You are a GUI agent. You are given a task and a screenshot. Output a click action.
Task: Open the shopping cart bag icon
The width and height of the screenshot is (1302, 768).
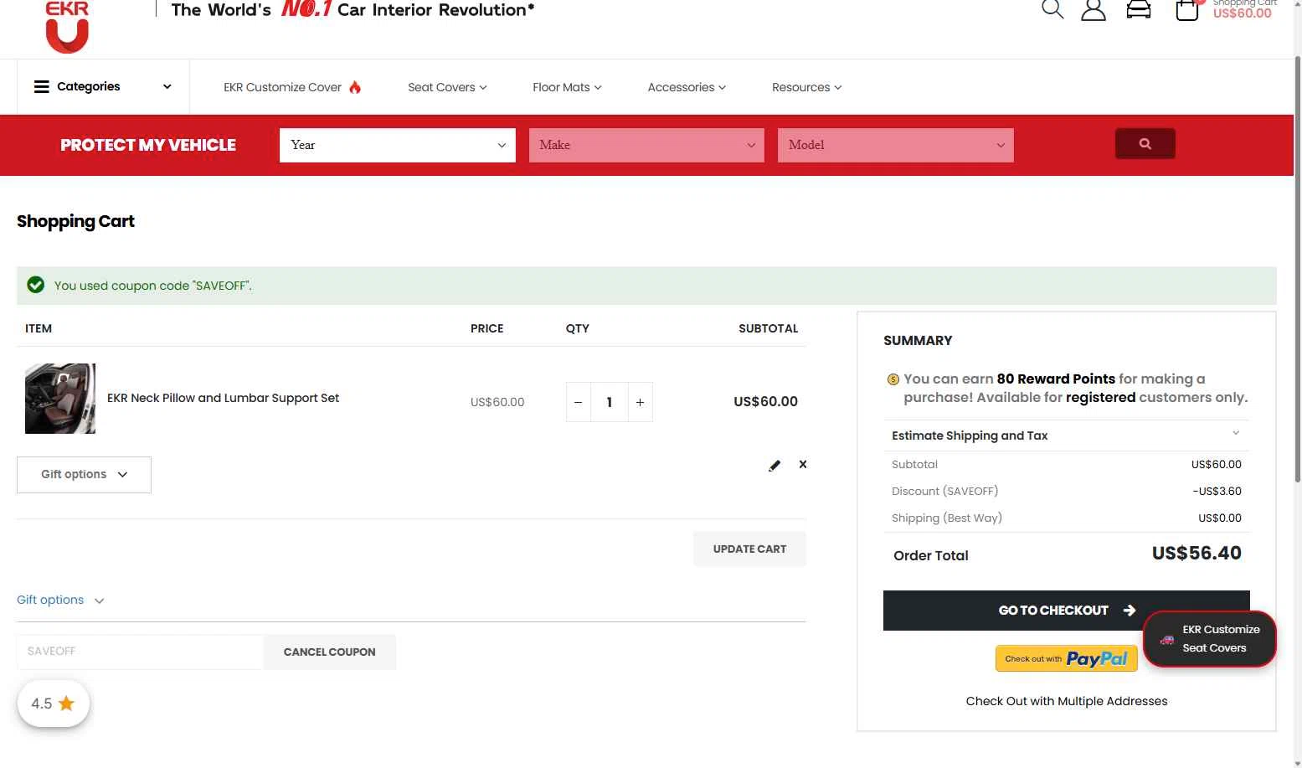click(1187, 10)
